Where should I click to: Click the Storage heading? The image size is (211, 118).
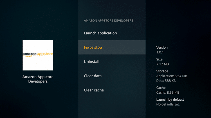[162, 71]
